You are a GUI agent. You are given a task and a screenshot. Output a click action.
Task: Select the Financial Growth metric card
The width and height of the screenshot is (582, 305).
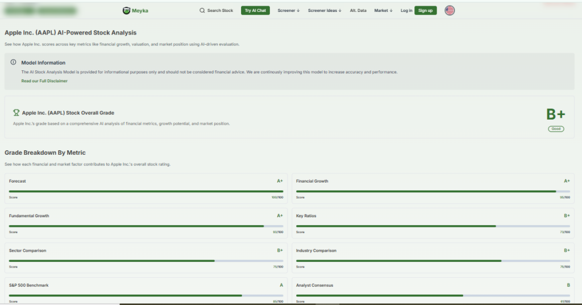[x=433, y=188]
